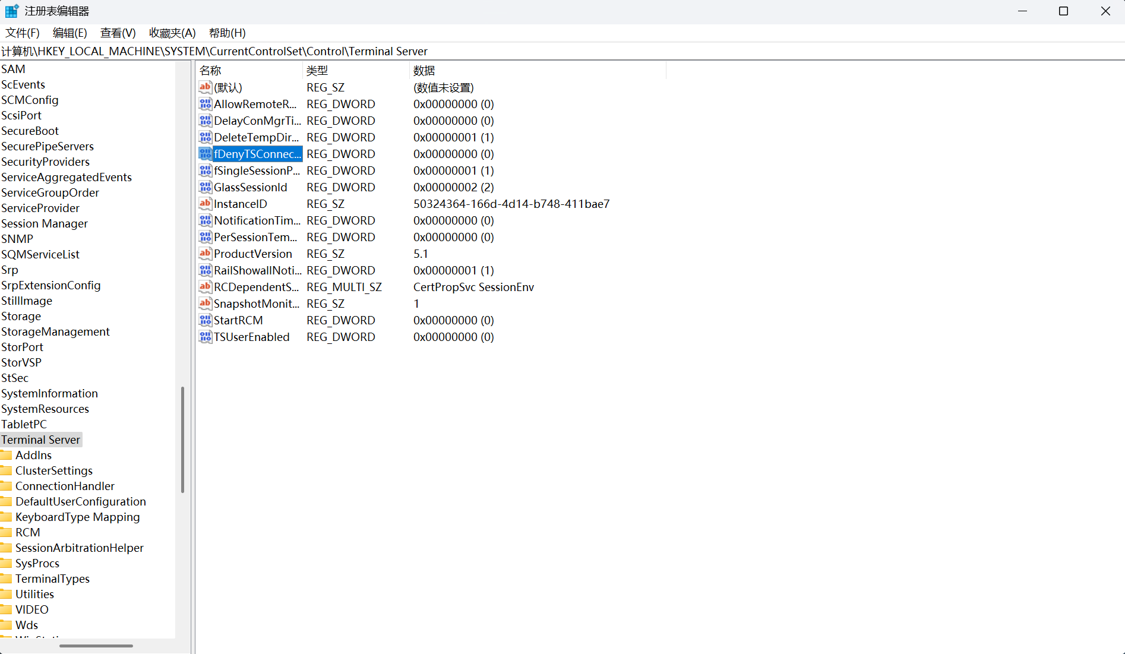Sort values by the 类型 column header
This screenshot has width=1125, height=654.
[356, 71]
